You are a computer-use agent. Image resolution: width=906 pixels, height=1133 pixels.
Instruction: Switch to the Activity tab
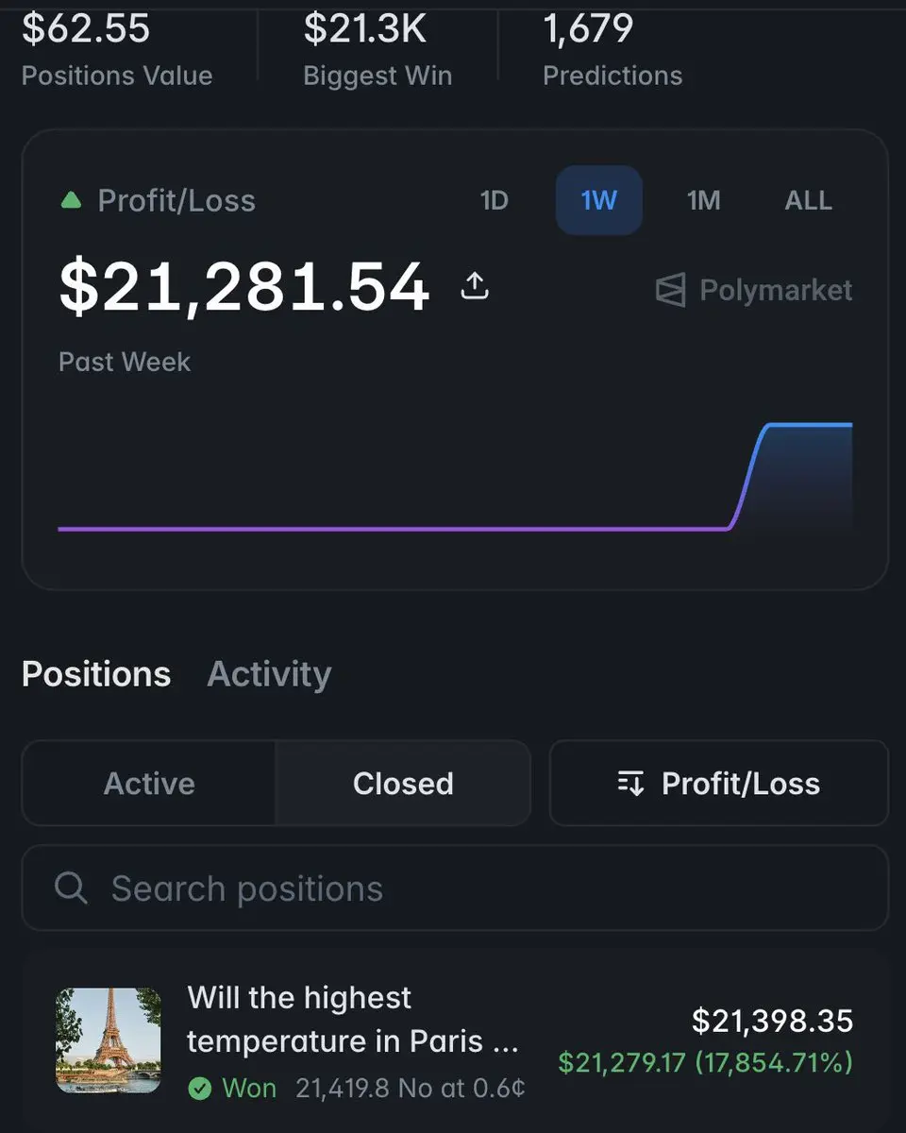coord(269,674)
